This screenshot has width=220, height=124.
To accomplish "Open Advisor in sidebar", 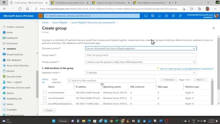I will 10,93.
